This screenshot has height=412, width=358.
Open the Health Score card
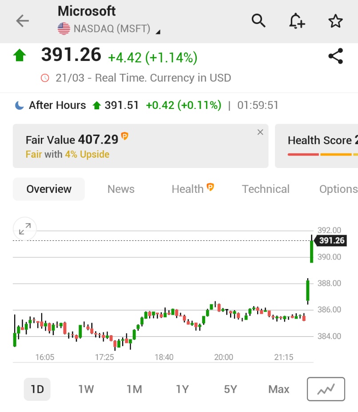[317, 146]
